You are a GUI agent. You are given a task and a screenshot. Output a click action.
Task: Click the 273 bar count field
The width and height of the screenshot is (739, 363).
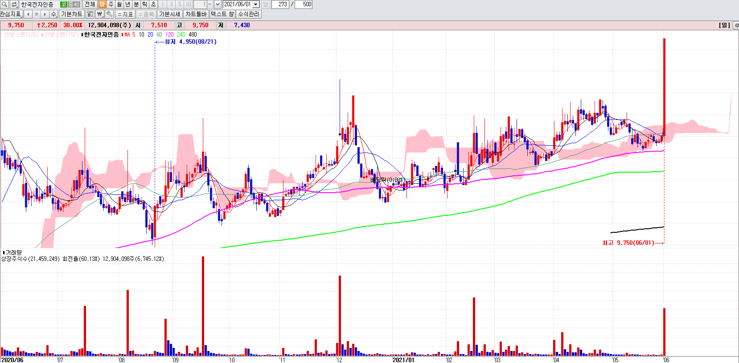click(x=280, y=4)
